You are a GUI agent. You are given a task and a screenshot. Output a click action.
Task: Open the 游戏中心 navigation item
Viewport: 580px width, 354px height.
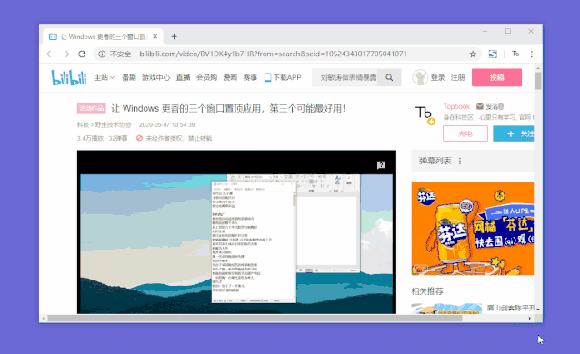click(x=155, y=77)
